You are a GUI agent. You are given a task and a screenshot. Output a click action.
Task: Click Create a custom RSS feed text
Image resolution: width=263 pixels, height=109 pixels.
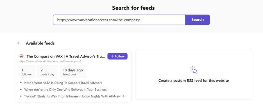tap(194, 80)
